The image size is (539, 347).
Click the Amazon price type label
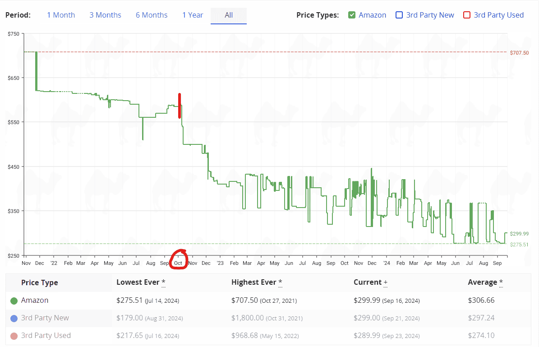tap(372, 15)
